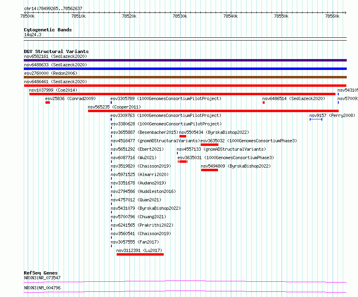Click the esv3635031 red bar with whiskers
The height and width of the screenshot is (297, 358).
point(183,162)
